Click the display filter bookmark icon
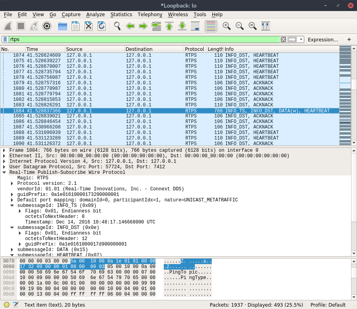357x309 pixels. pos(5,39)
